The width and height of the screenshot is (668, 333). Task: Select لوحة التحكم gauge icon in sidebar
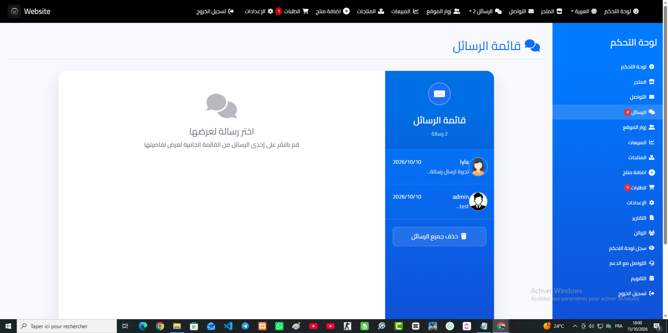(x=652, y=67)
